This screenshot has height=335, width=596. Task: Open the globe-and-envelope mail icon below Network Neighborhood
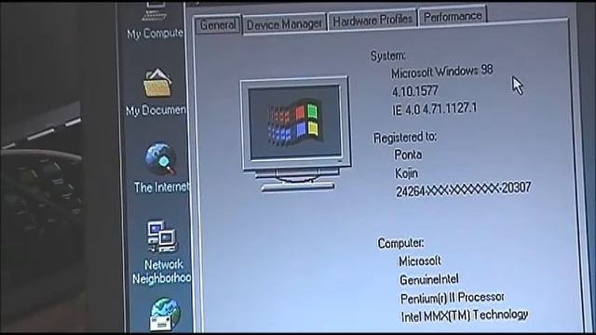(165, 314)
